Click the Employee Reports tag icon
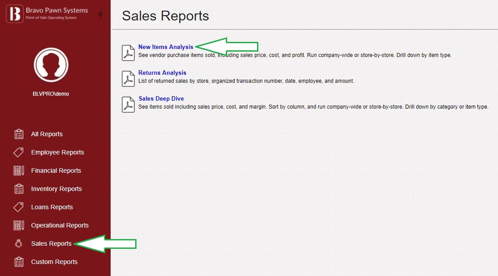The width and height of the screenshot is (498, 276). click(18, 152)
